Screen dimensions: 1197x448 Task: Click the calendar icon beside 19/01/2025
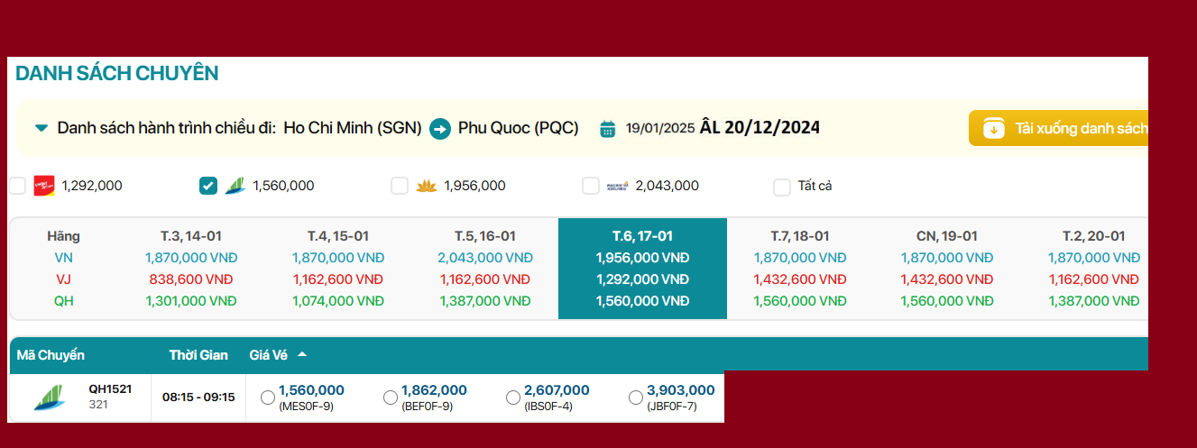(608, 128)
